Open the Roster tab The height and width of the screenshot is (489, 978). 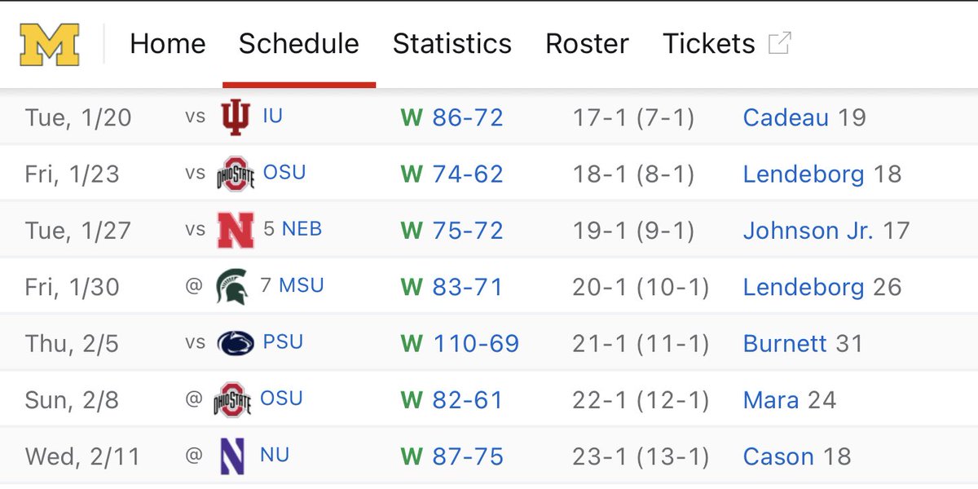click(587, 44)
